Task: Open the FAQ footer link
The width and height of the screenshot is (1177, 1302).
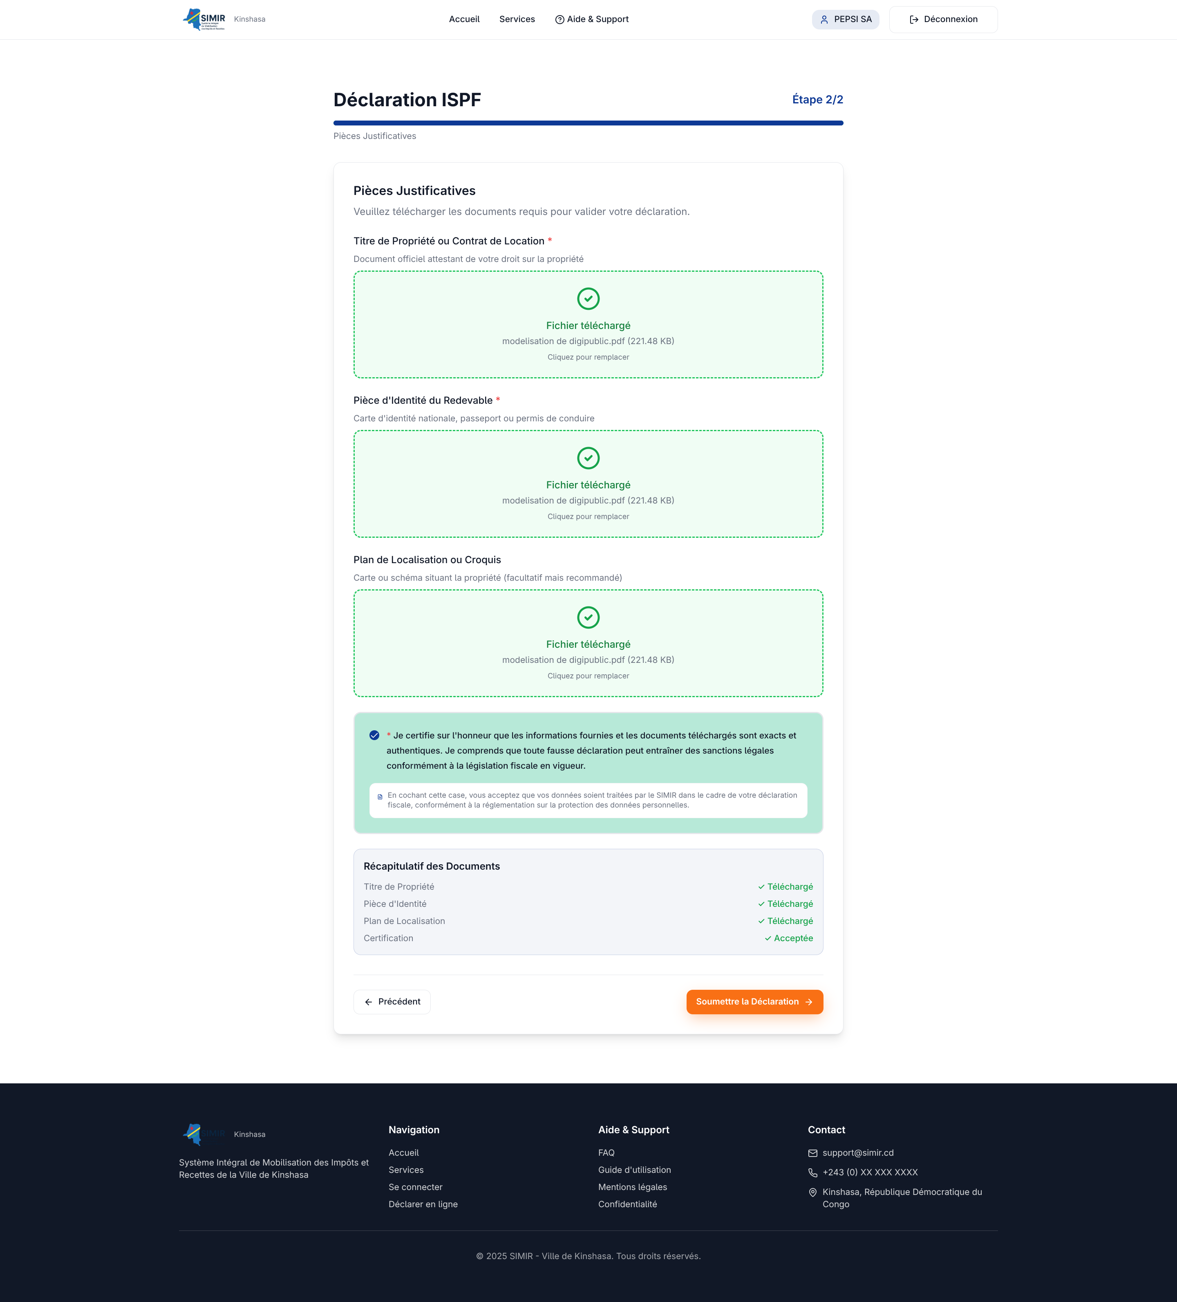Action: click(x=606, y=1153)
